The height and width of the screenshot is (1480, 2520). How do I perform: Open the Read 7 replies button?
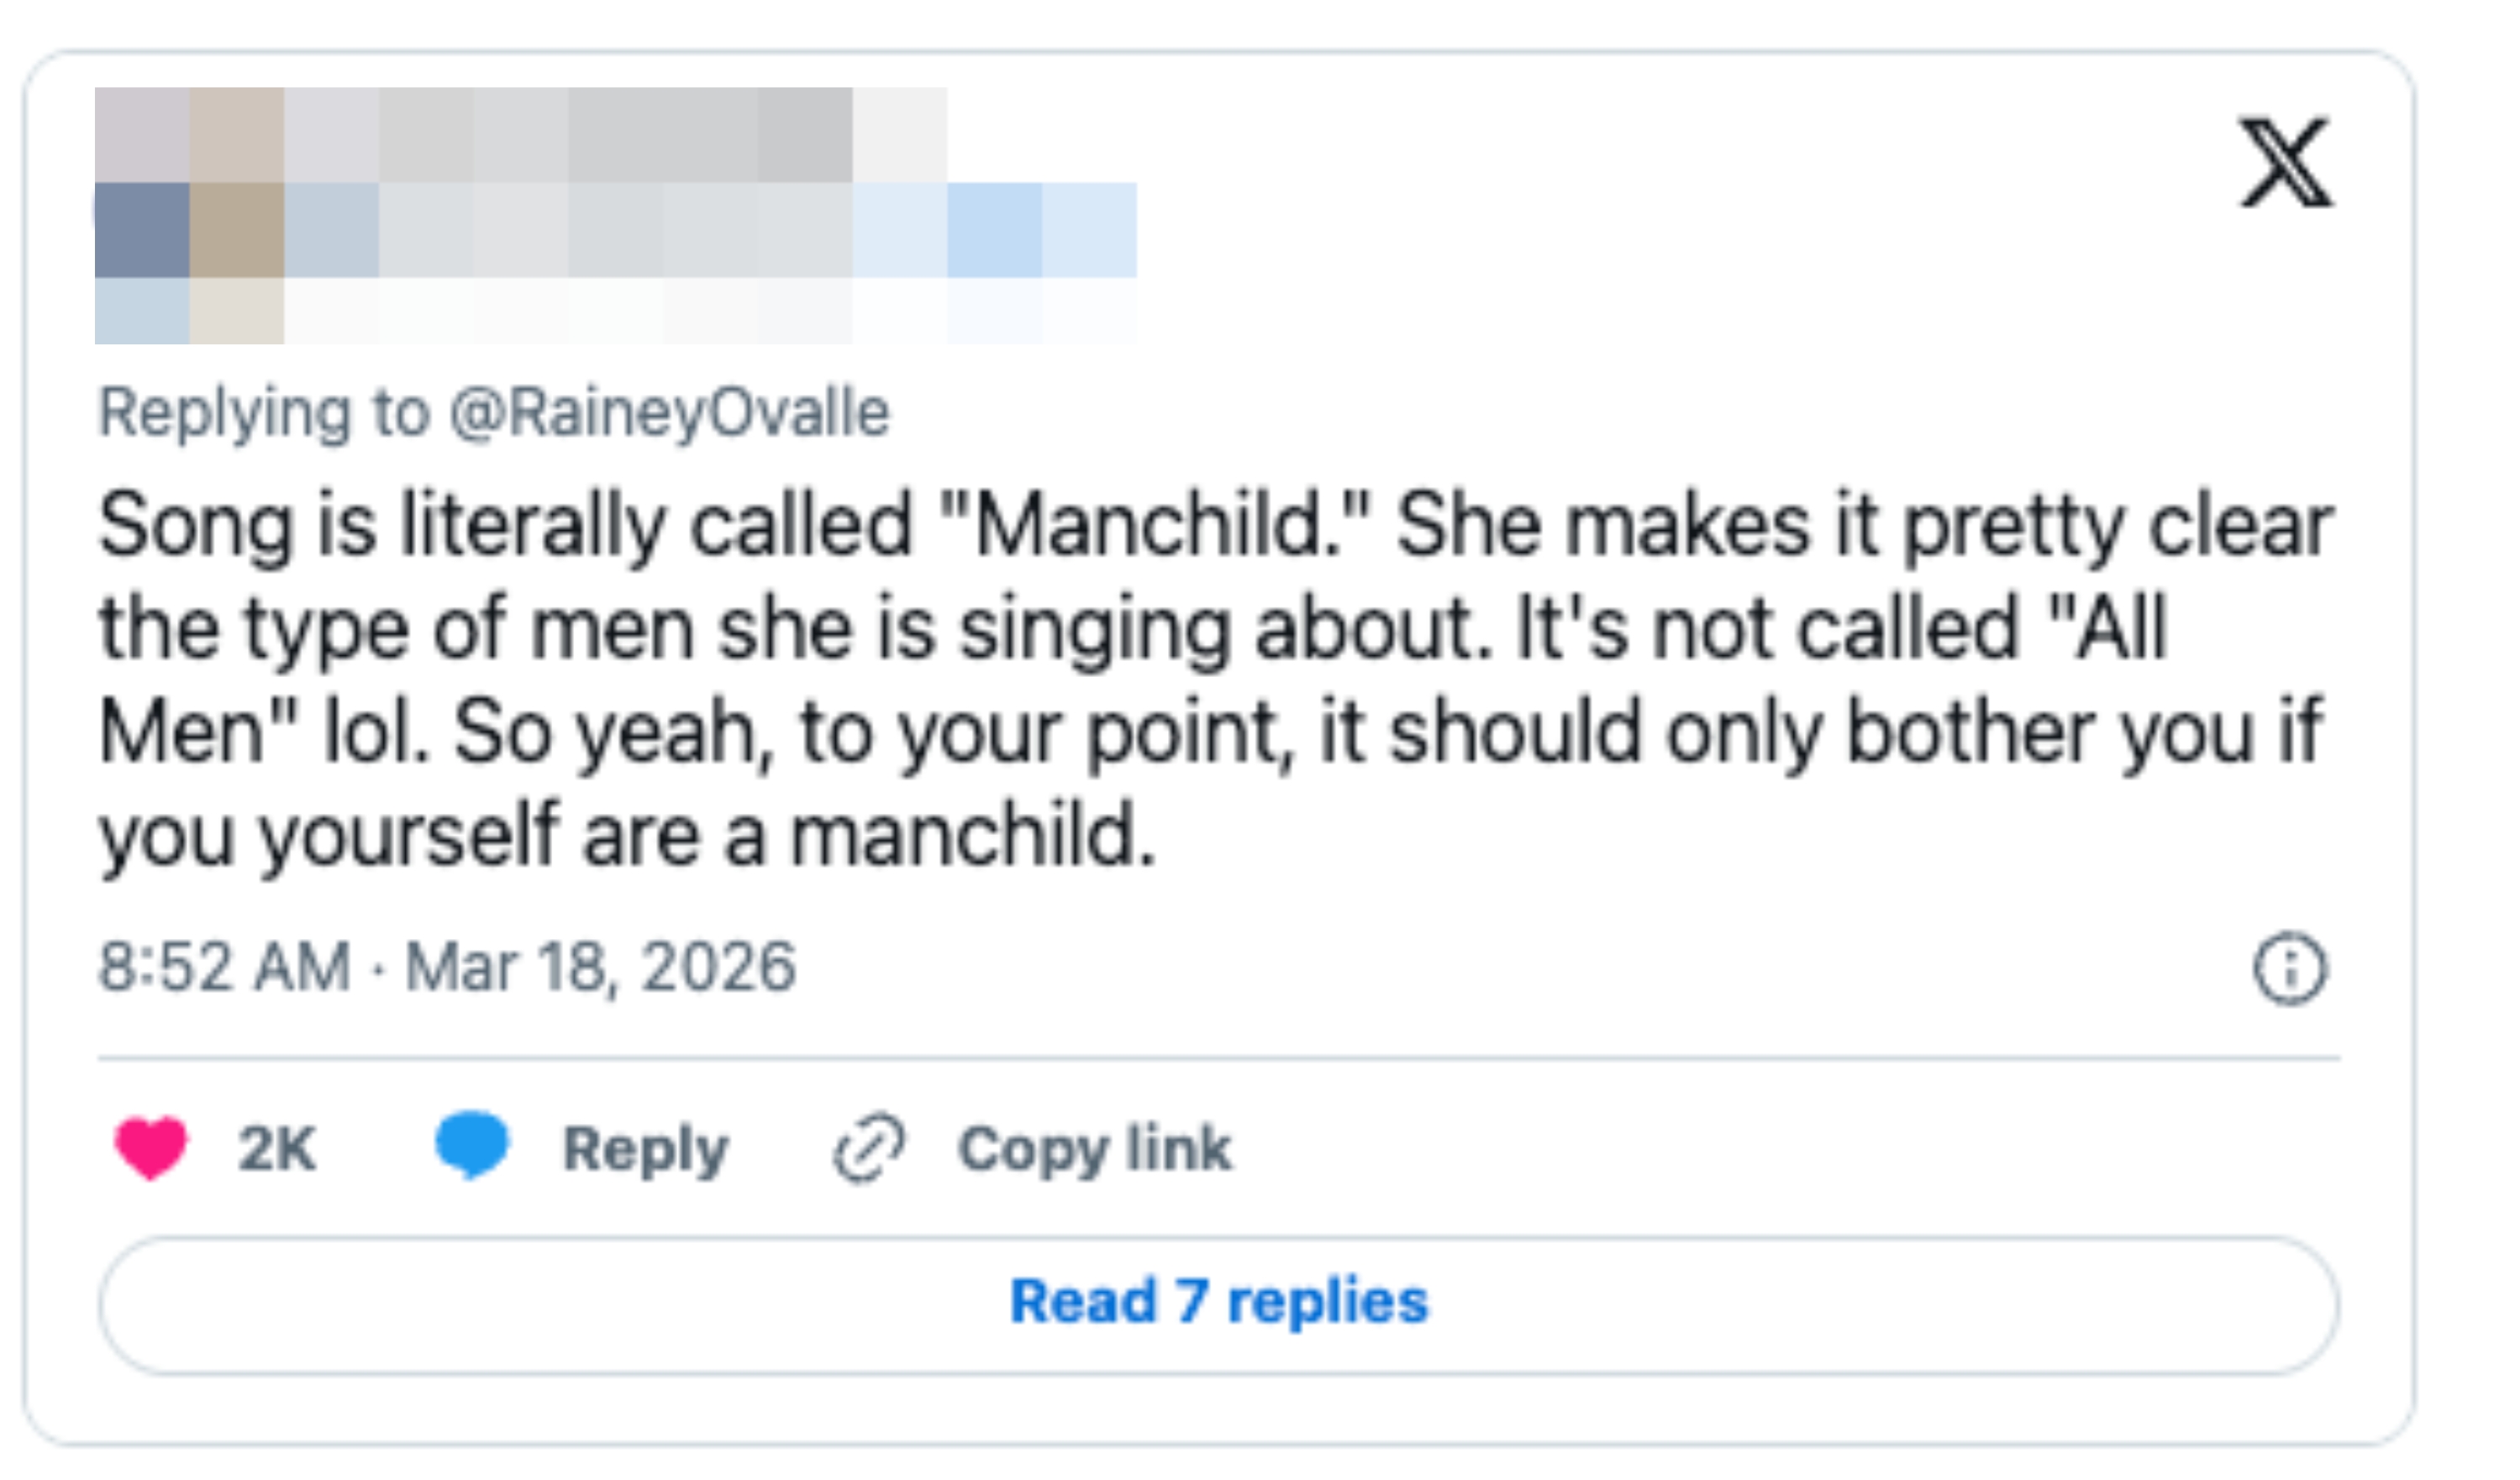tap(1218, 1303)
